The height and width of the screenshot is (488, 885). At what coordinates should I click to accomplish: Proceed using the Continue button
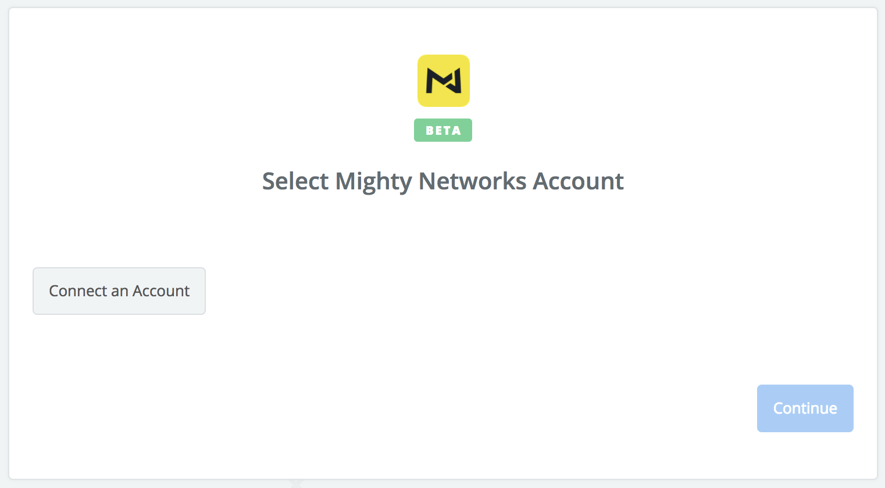click(x=805, y=408)
